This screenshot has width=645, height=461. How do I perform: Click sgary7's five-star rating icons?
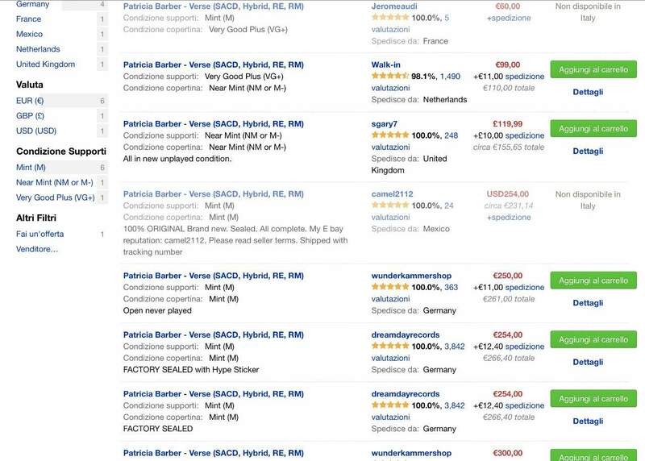[390, 135]
